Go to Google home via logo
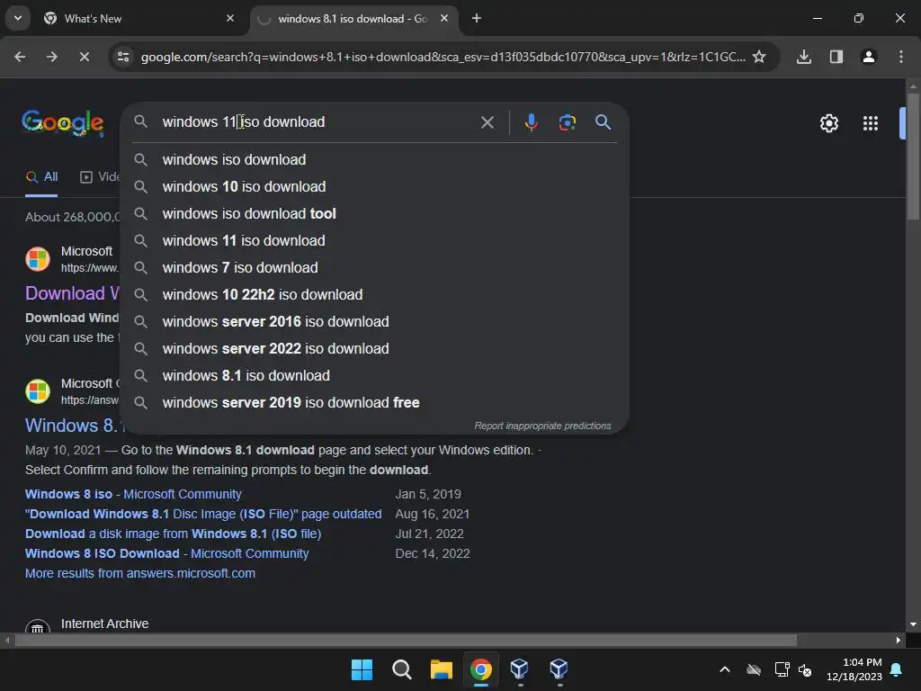This screenshot has width=921, height=691. pos(63,122)
